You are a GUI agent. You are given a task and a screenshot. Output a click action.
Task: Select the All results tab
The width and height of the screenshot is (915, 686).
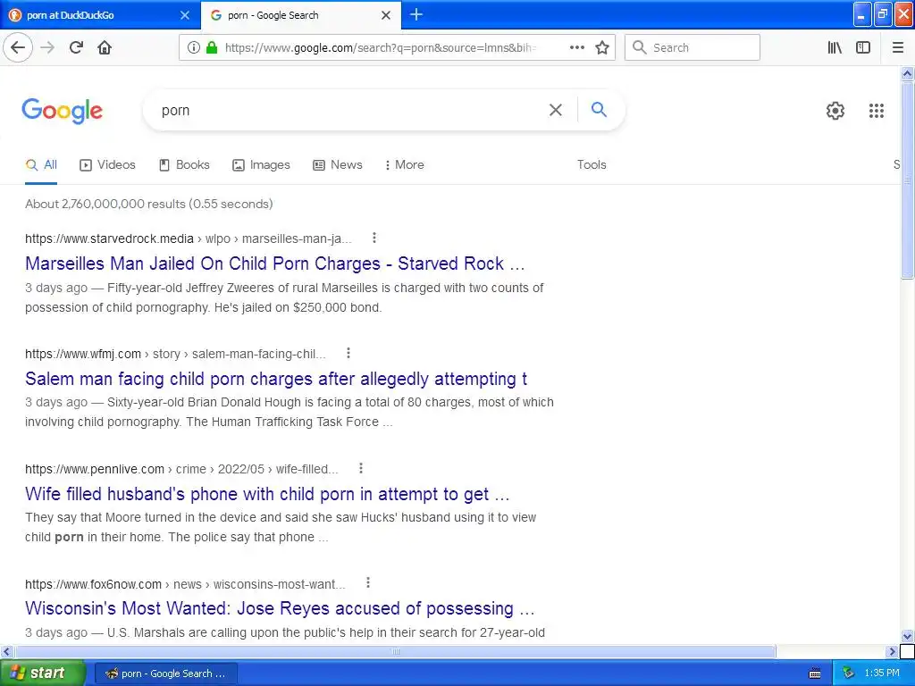click(x=41, y=165)
